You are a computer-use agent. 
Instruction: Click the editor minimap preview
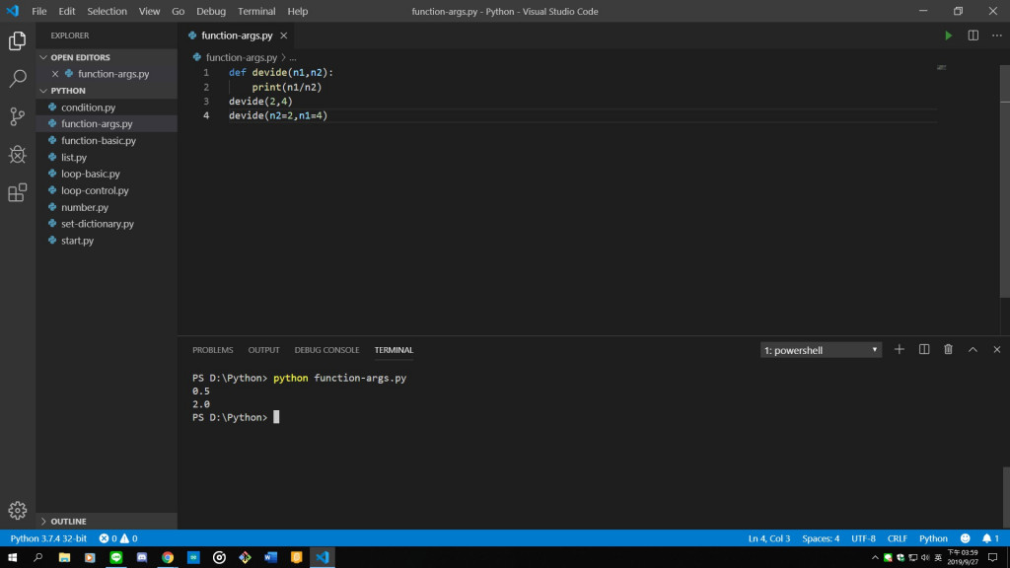[941, 67]
